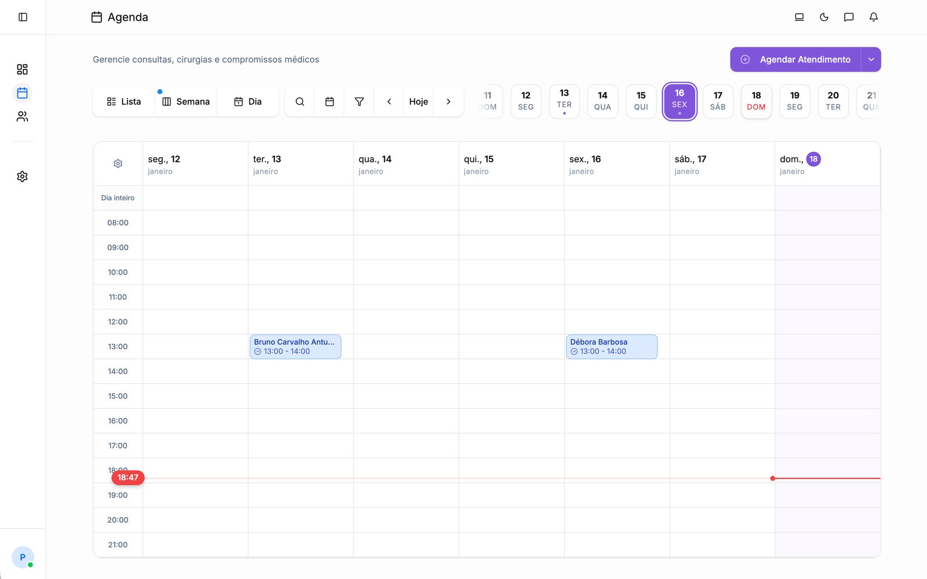The image size is (927, 579).
Task: Click the Hoje button
Action: [x=418, y=101]
